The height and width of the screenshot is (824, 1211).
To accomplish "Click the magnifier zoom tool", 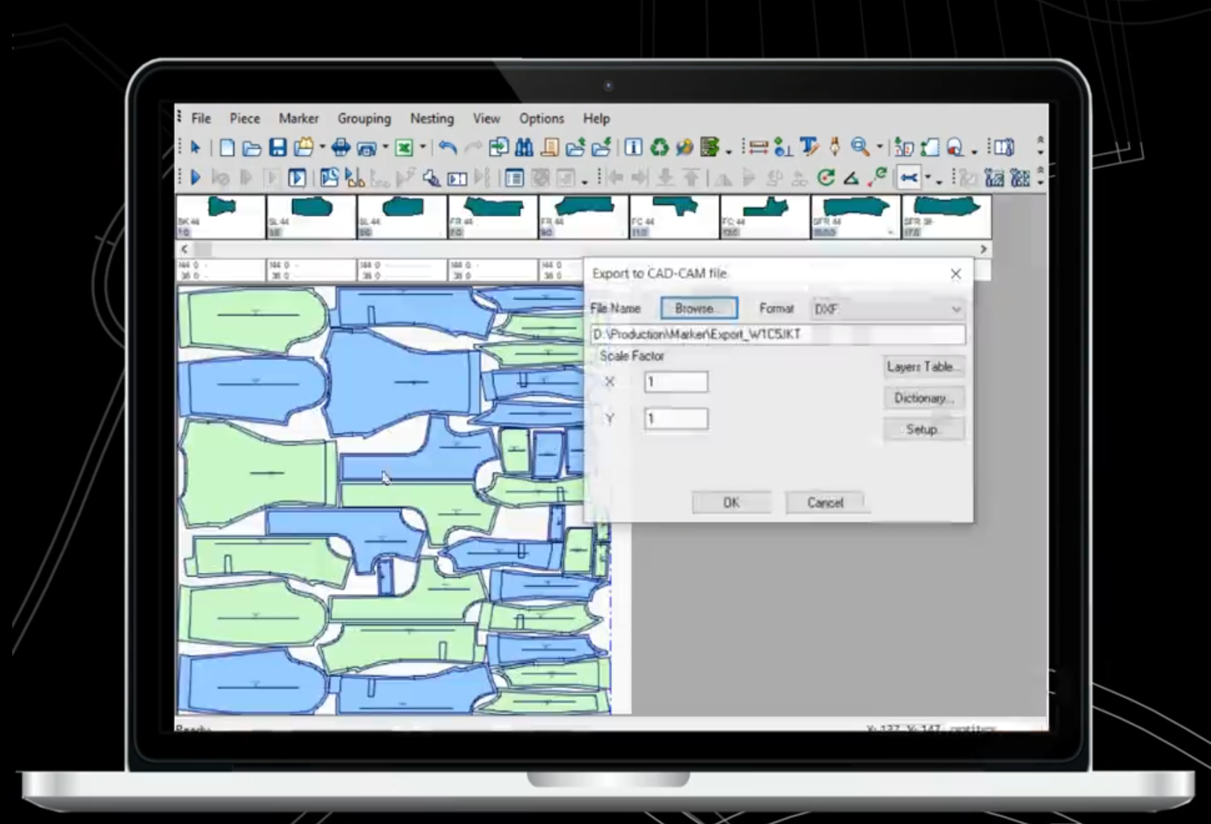I will coord(860,147).
